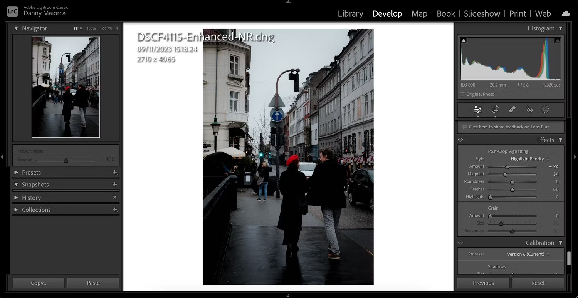Open the Masking tool
Screen dimensions: 578x298
(x=545, y=110)
